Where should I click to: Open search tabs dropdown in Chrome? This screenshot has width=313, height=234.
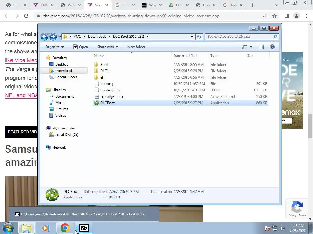(x=276, y=5)
